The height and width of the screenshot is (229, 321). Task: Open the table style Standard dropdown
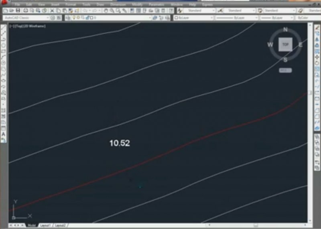(x=279, y=10)
